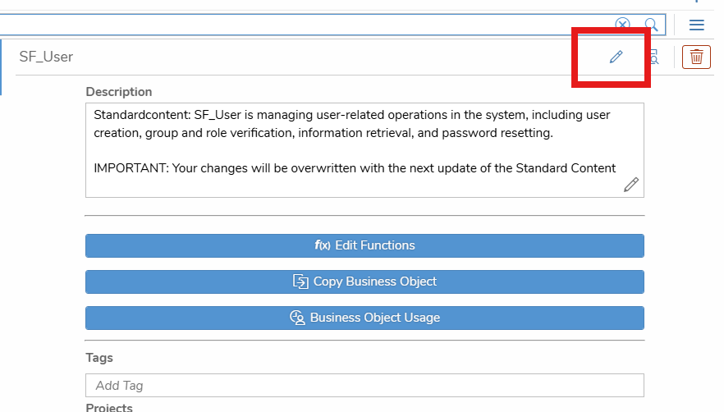Click the pencil icon inside the Description box
Image resolution: width=724 pixels, height=412 pixels.
click(x=630, y=185)
